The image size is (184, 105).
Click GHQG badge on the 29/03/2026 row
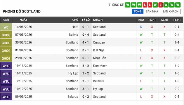[6, 58]
